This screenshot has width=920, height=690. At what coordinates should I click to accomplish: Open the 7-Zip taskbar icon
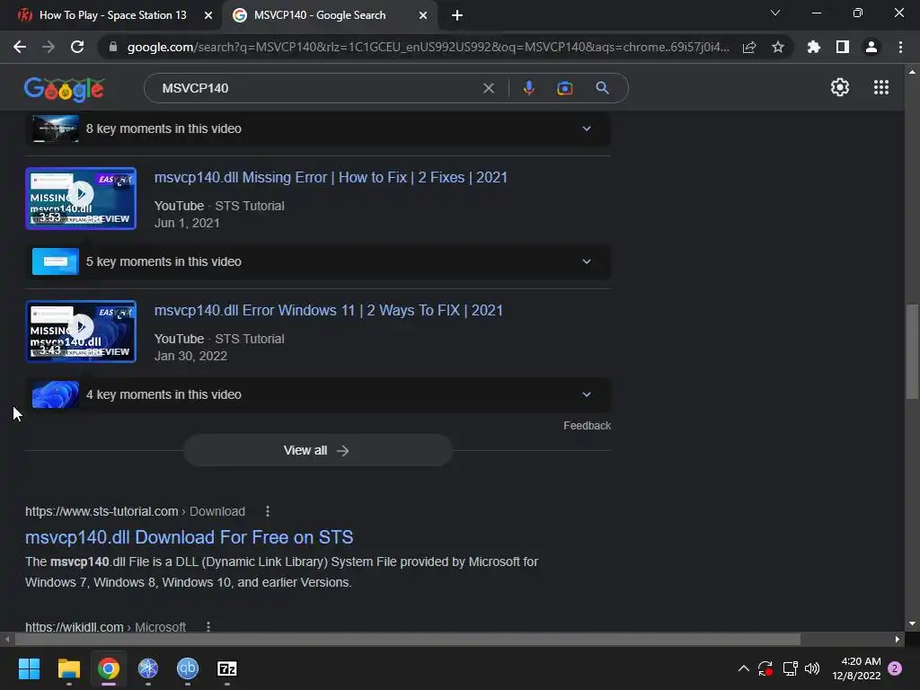point(227,668)
